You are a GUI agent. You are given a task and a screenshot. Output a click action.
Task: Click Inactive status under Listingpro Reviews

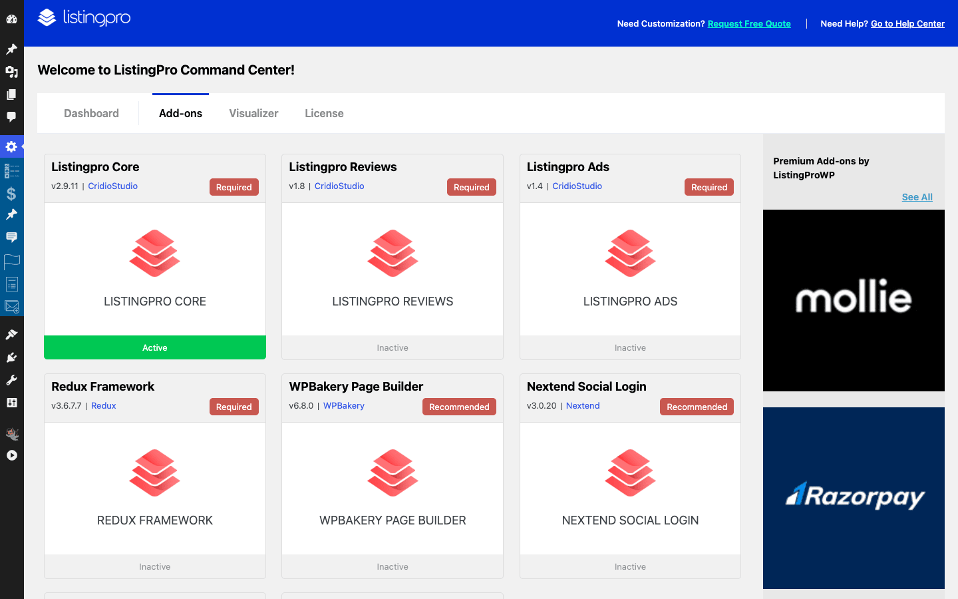click(393, 347)
